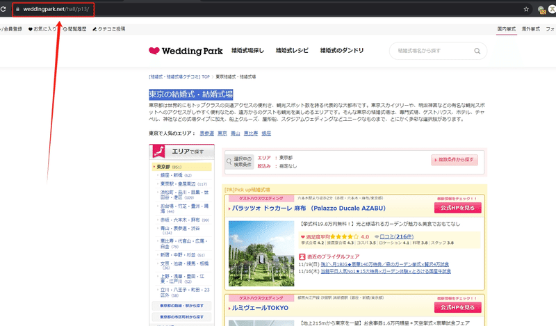Image resolution: width=556 pixels, height=326 pixels.
Task: Reload the page with the browser refresh icon
Action: point(3,9)
